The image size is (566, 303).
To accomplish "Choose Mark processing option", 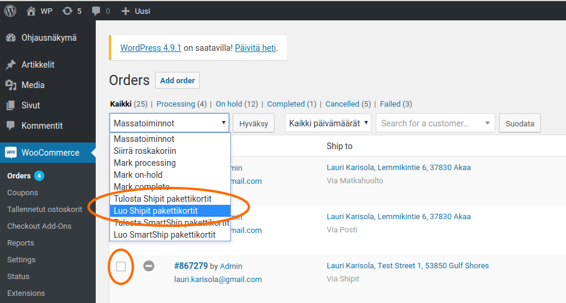I will 170,163.
